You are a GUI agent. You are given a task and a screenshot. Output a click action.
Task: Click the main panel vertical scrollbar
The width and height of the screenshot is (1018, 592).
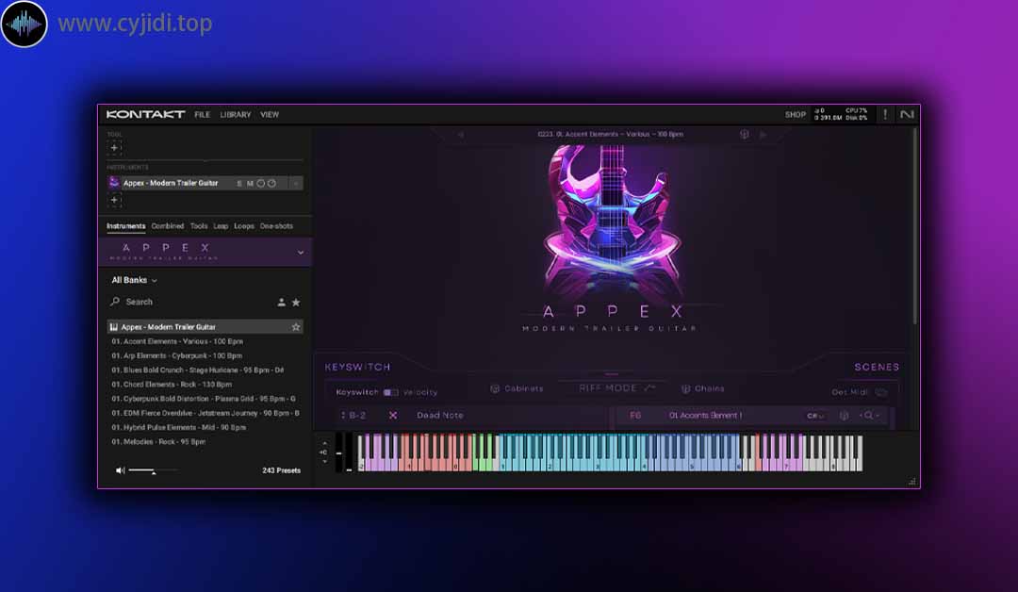pyautogui.click(x=914, y=227)
